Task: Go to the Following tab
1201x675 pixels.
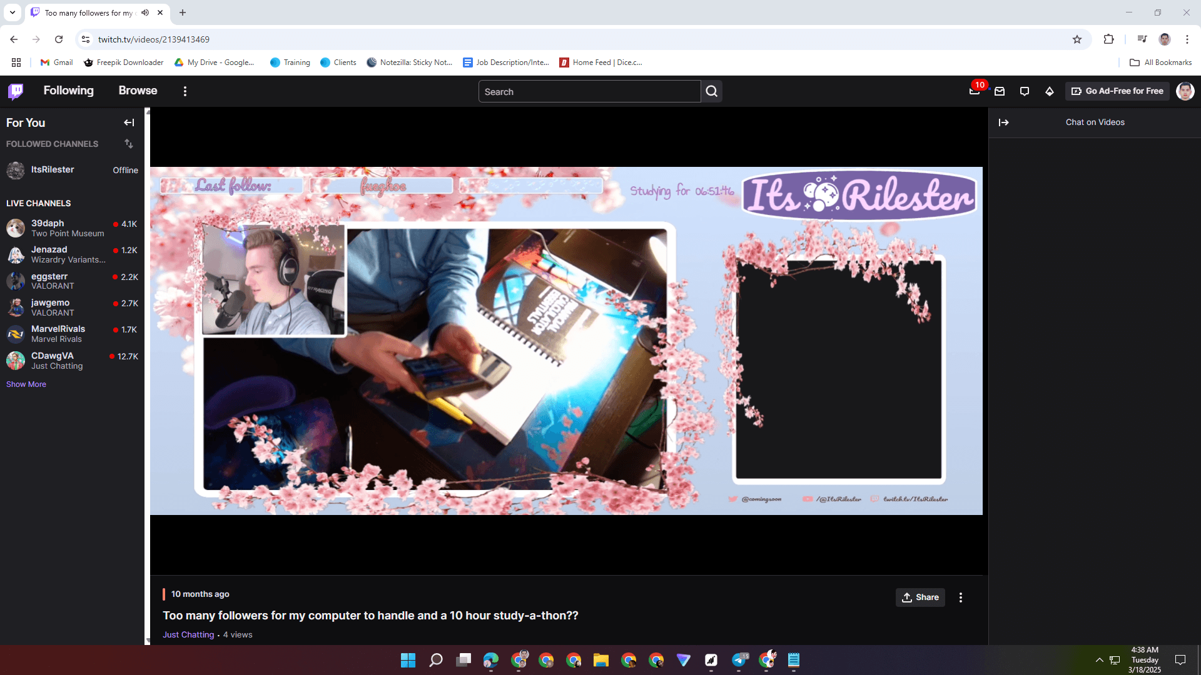Action: (x=68, y=91)
